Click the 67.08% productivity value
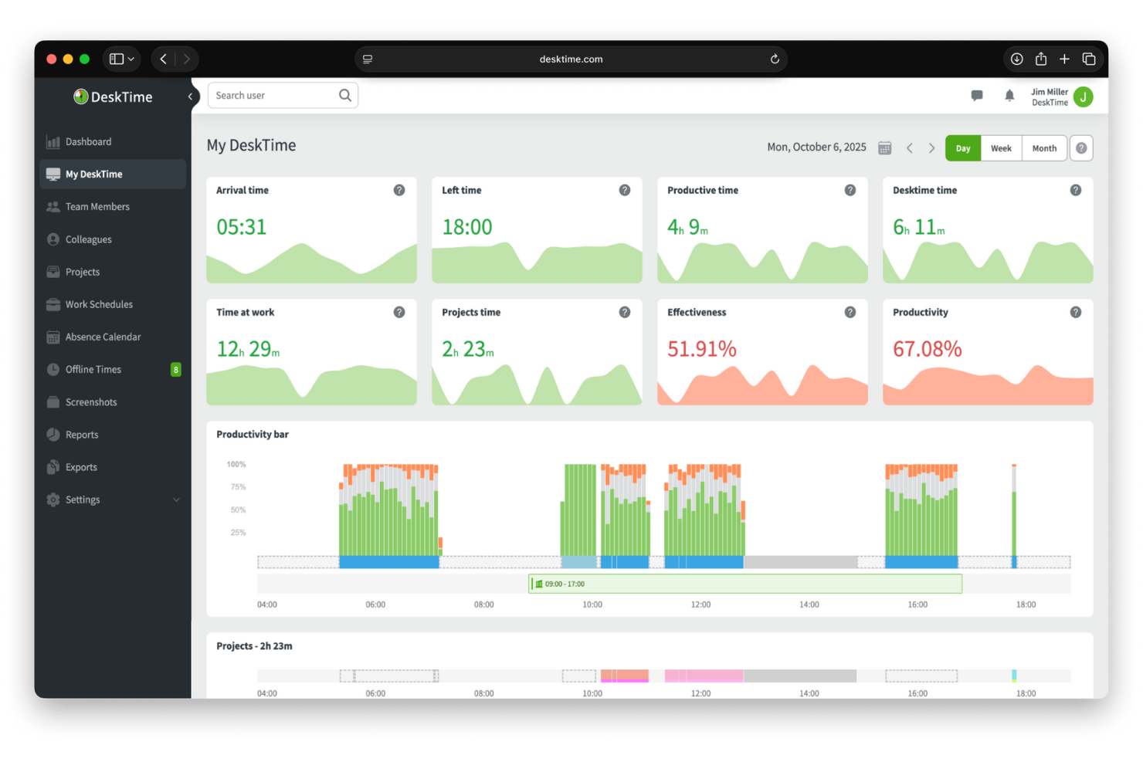 click(927, 350)
